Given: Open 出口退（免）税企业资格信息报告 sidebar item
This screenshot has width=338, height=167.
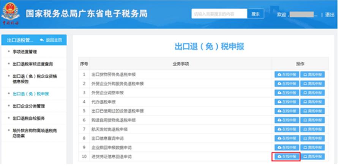Looking at the screenshot, I should pyautogui.click(x=35, y=79).
